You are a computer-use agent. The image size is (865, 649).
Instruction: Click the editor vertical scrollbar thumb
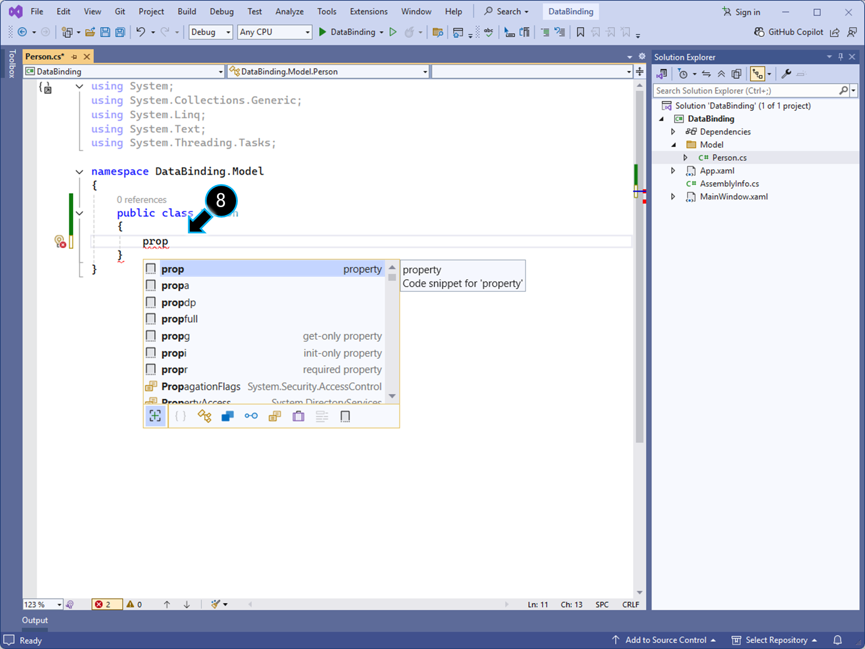[x=639, y=267]
